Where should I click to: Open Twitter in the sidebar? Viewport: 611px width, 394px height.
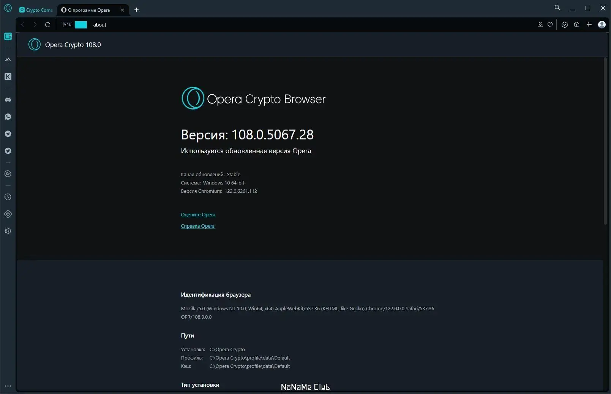pyautogui.click(x=8, y=151)
